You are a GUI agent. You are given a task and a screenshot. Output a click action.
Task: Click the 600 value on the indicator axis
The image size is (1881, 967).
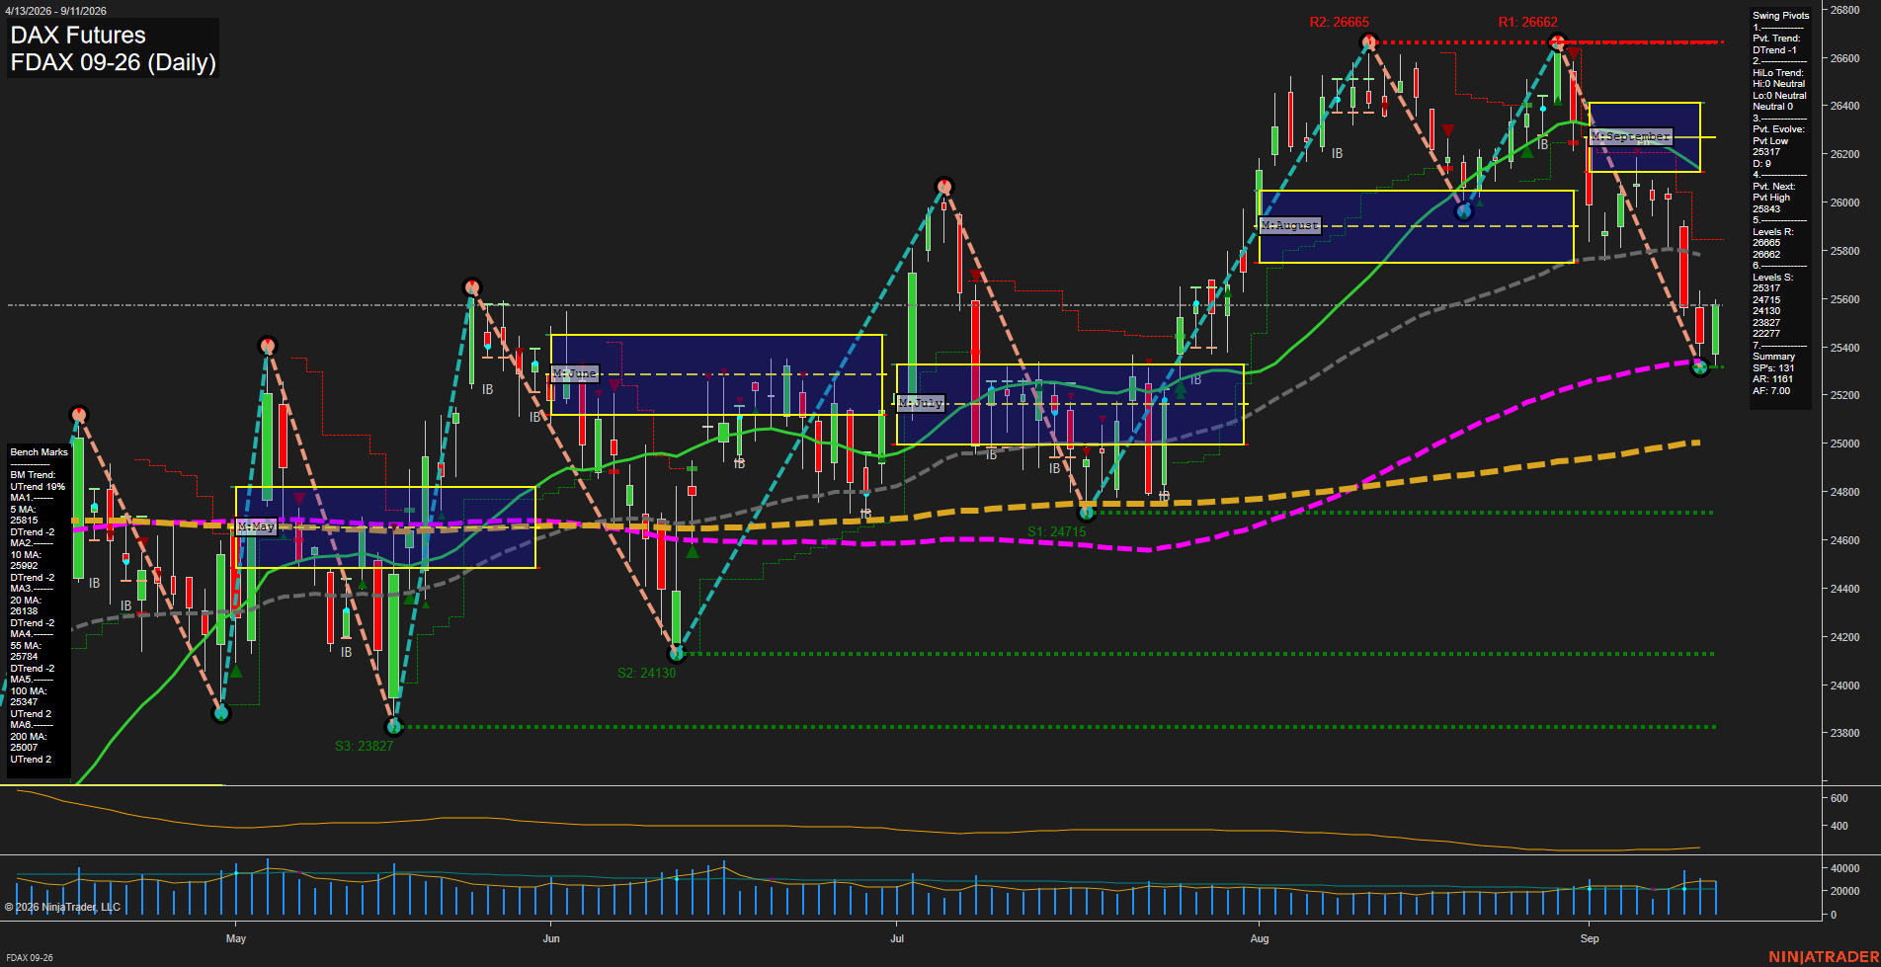[x=1839, y=798]
